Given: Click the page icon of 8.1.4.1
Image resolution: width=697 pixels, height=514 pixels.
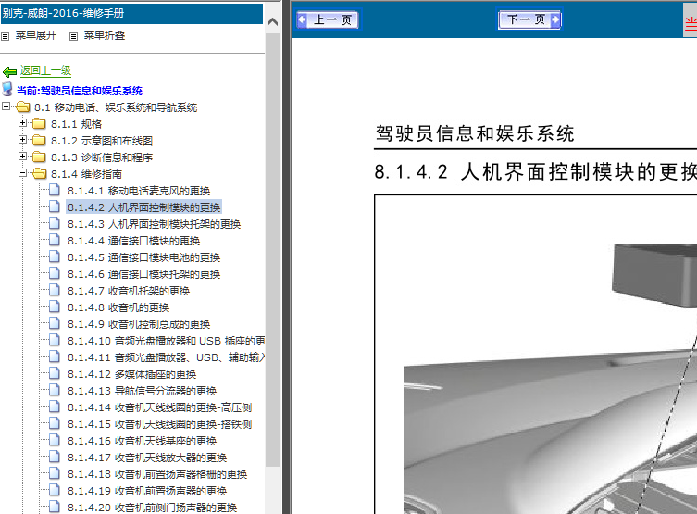Looking at the screenshot, I should pos(55,190).
